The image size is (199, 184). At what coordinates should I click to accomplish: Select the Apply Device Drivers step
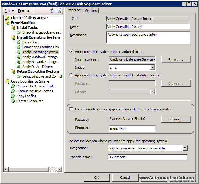(38, 67)
